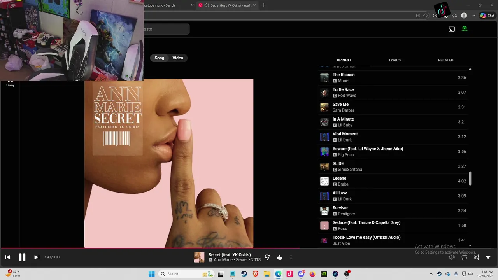Viewport: 498px width, 280px height.
Task: Play SLIDE by SimxSantana
Action: [x=393, y=166]
